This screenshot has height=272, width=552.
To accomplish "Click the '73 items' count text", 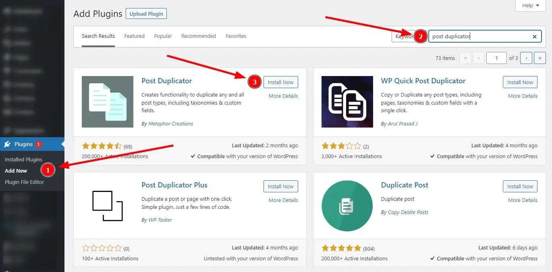I will coord(445,58).
